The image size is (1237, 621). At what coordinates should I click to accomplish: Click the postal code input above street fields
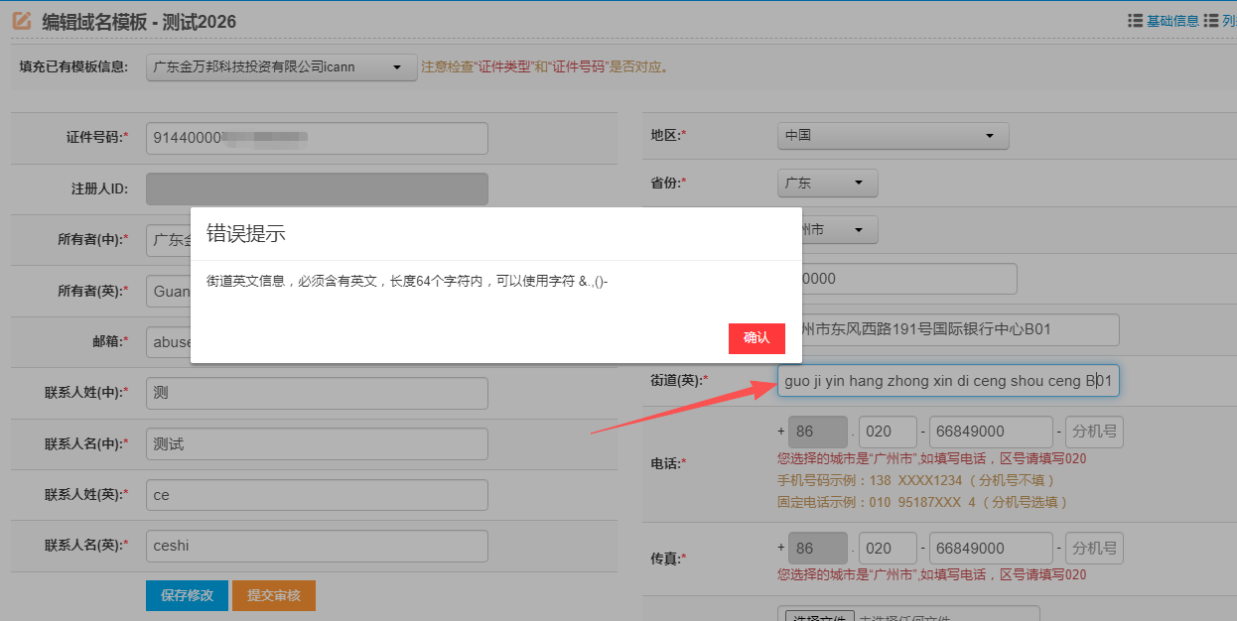[x=909, y=279]
